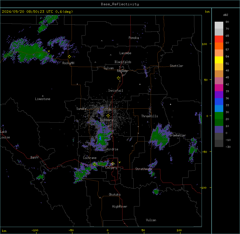Image resolution: width=240 pixels, height=234 pixels.
Task: Pick the light gray swatch between 80 and 70 dBZ
Action: (219, 25)
